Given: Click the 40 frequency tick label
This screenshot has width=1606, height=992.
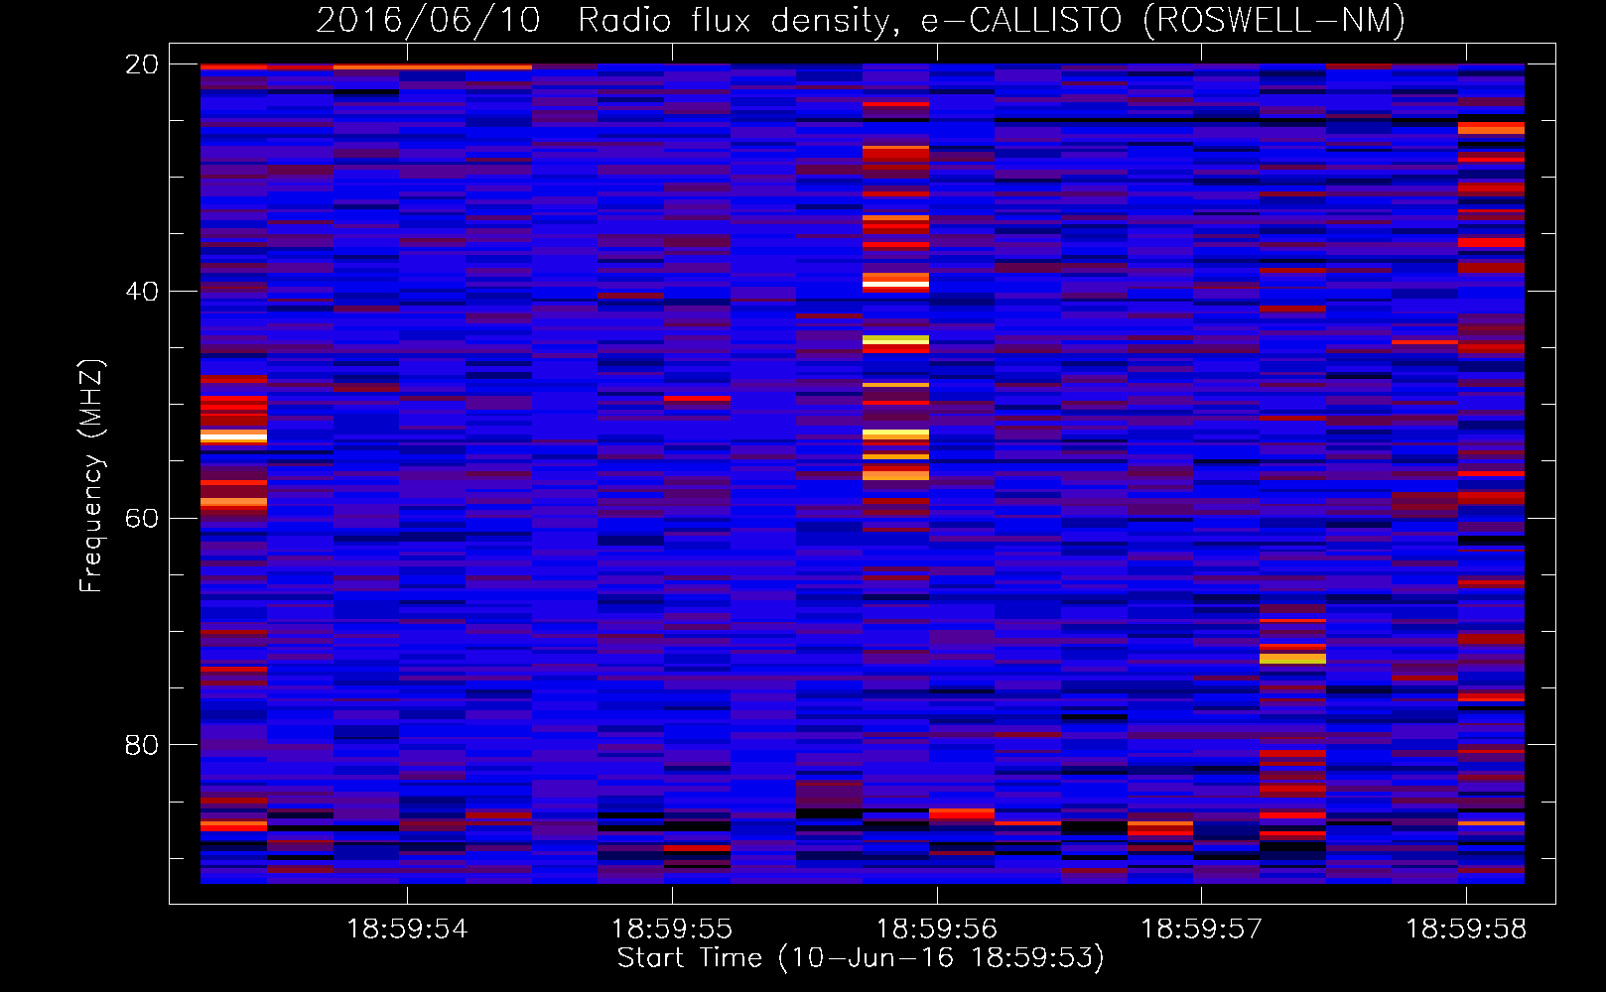Looking at the screenshot, I should [141, 292].
